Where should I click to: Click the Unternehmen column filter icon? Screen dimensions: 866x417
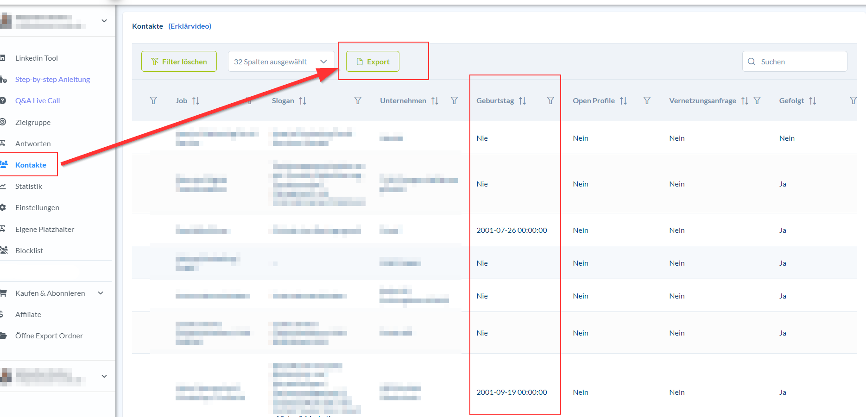[454, 101]
